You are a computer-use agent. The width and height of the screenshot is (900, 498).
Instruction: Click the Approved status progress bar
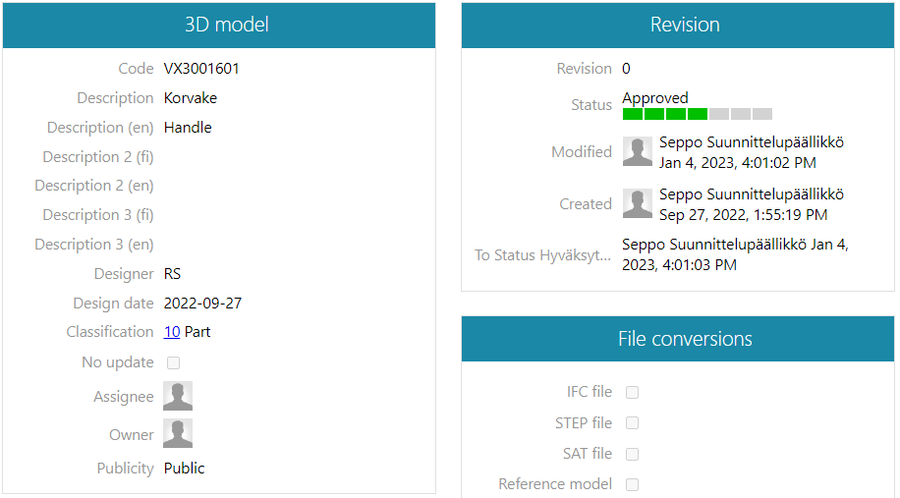(x=697, y=114)
